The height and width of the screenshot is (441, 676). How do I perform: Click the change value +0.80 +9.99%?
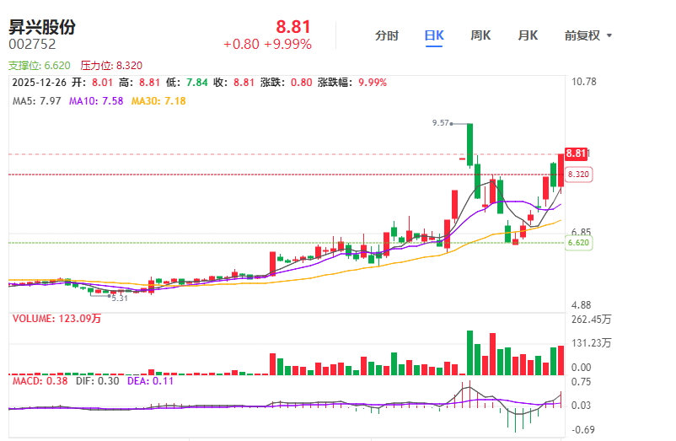tap(267, 44)
